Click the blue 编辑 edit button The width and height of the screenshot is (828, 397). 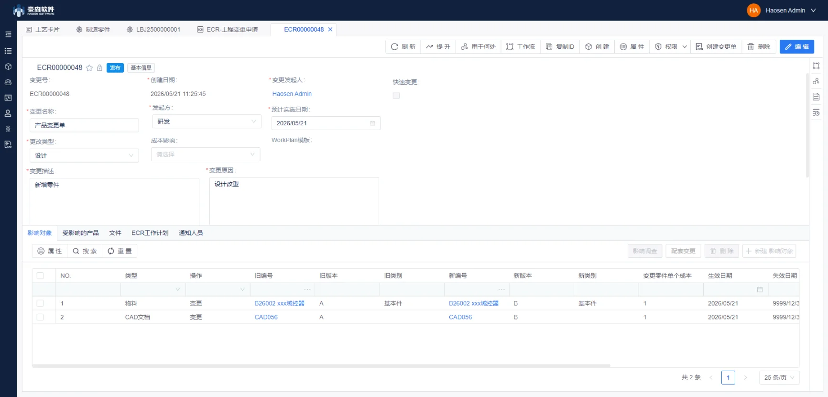(796, 46)
